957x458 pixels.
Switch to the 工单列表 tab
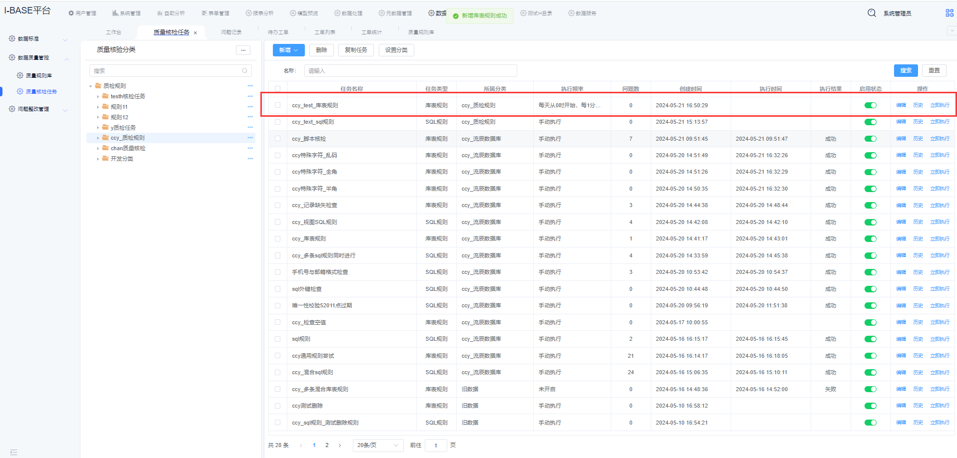325,32
